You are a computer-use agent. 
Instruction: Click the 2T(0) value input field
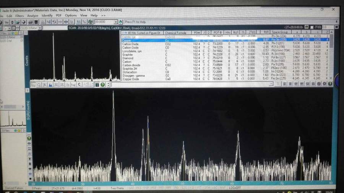coord(328,27)
